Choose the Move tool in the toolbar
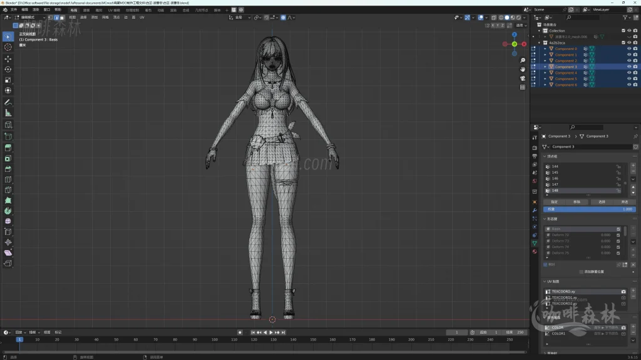 click(8, 59)
